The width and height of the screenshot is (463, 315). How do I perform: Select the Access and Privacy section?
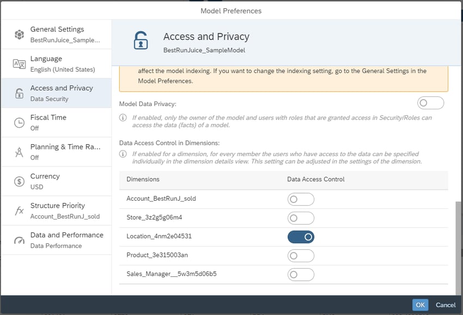click(57, 93)
